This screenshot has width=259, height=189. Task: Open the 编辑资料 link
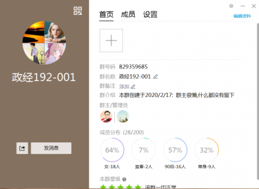coord(242,16)
